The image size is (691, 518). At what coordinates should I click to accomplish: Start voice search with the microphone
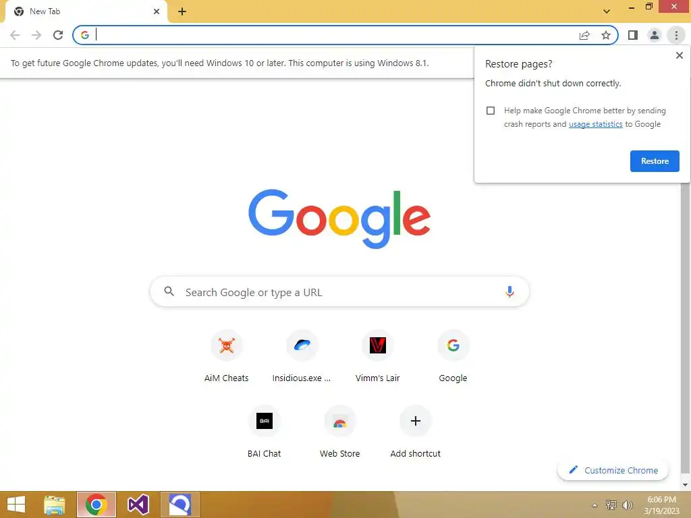coord(509,291)
